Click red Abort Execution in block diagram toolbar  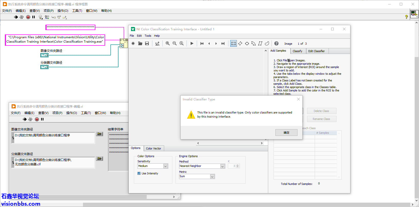[28, 17]
